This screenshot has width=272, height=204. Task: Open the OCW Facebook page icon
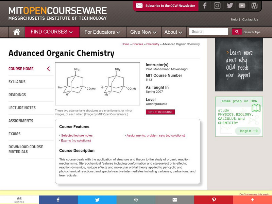205,5
